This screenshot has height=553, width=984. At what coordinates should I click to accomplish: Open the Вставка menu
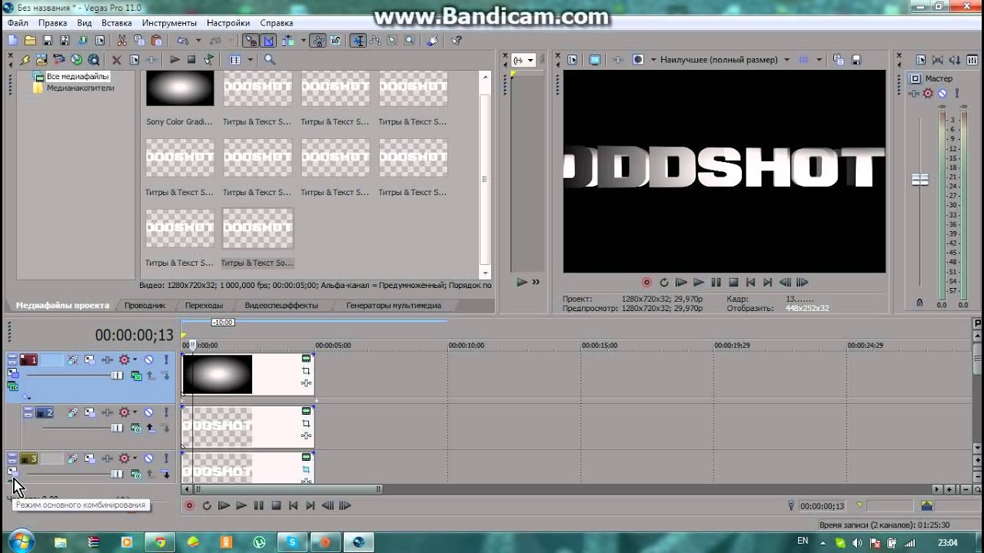[117, 23]
